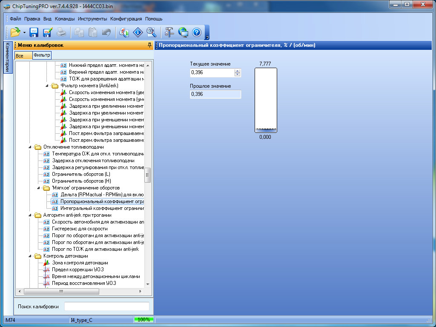The height and width of the screenshot is (327, 436).
Task: Open the Инструменты menu
Action: click(x=92, y=19)
